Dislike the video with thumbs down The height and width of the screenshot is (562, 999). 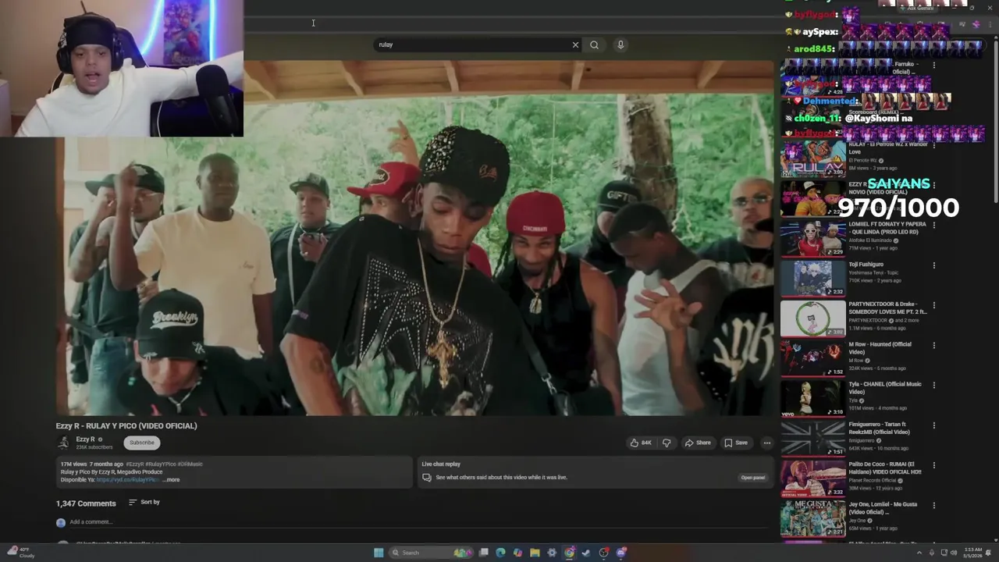coord(667,443)
